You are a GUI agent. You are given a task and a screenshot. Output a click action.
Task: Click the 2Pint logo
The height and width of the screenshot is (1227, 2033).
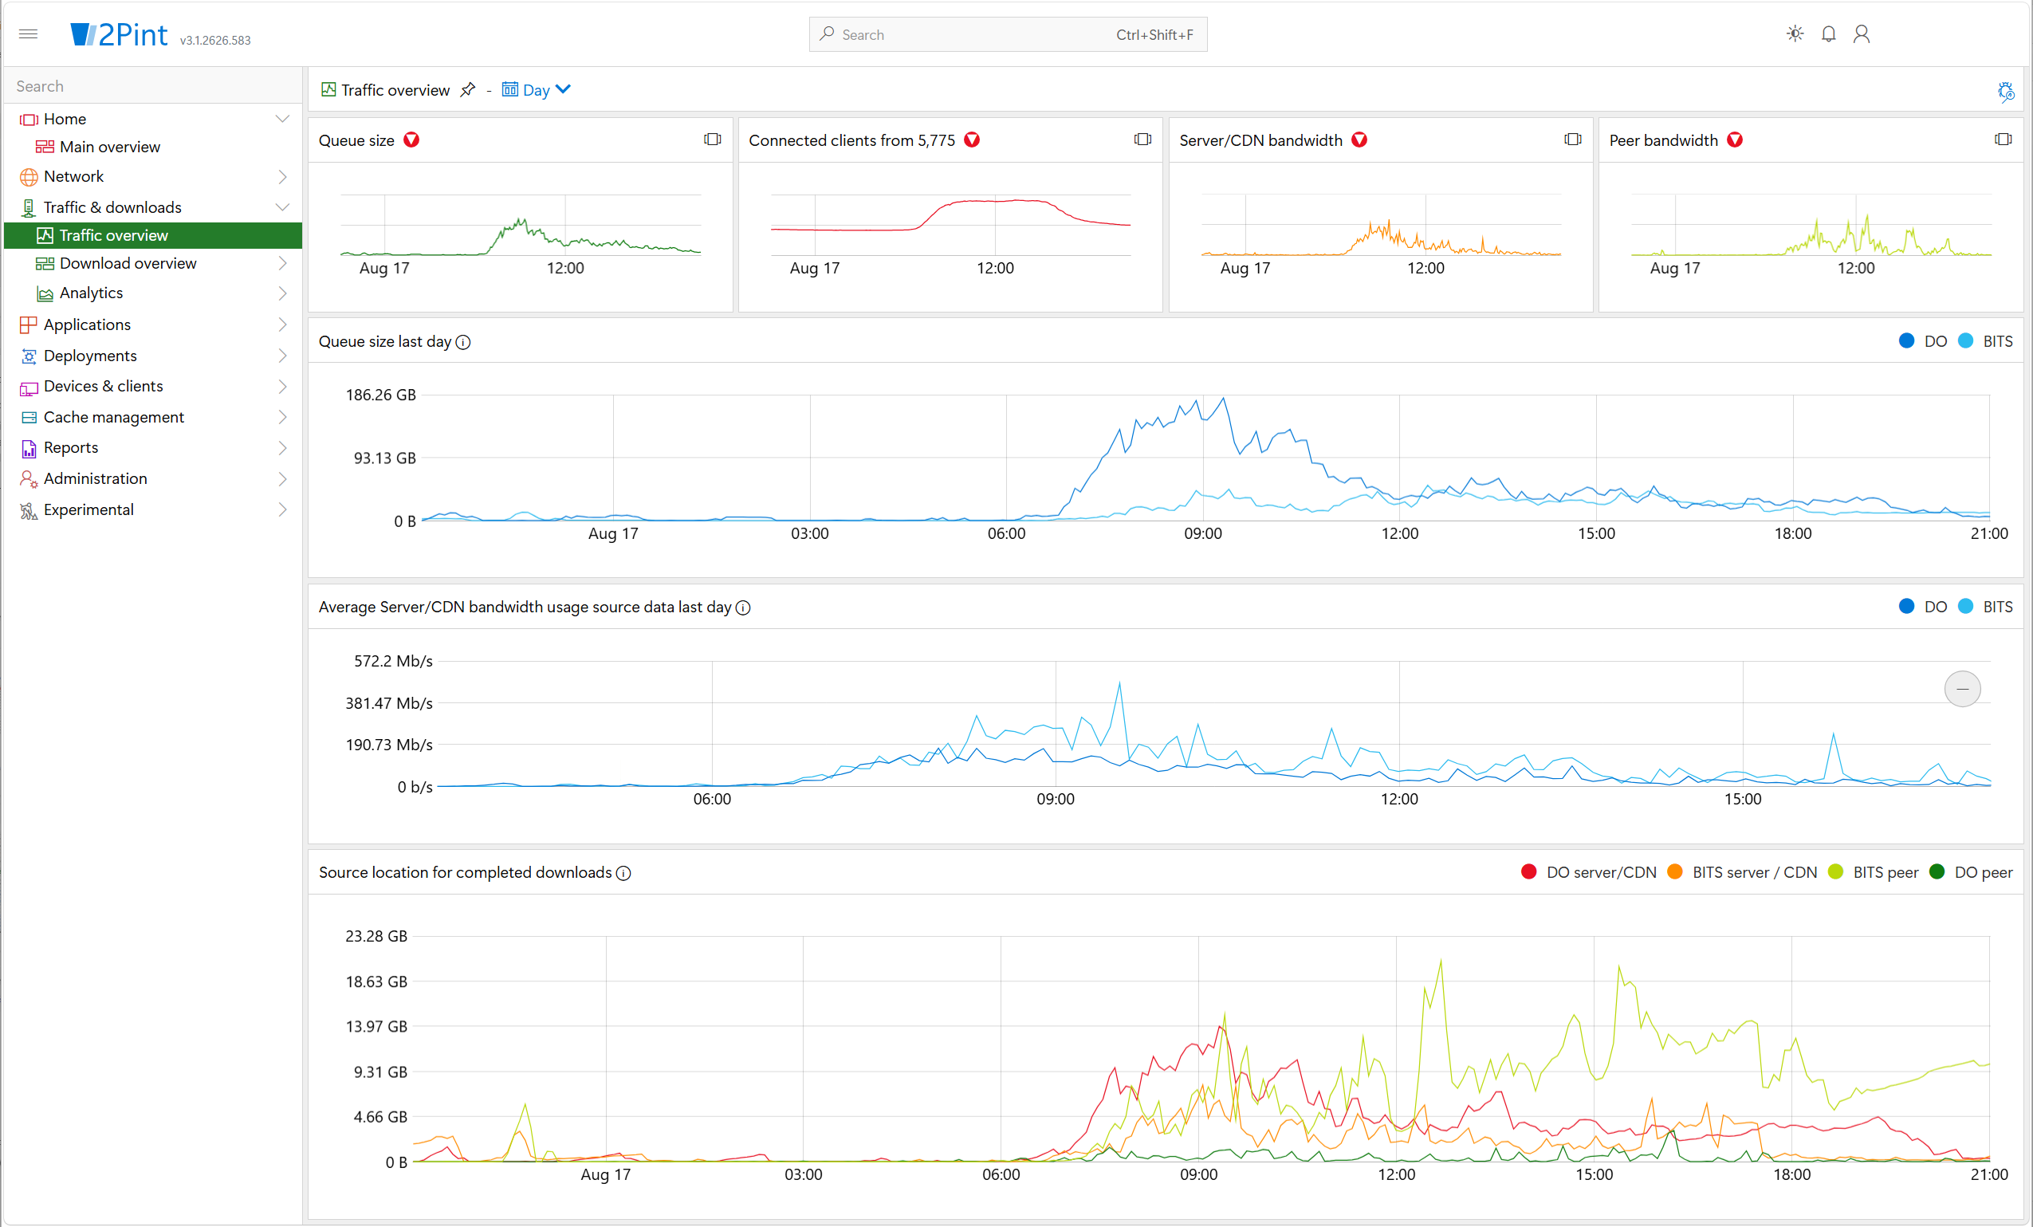tap(119, 34)
